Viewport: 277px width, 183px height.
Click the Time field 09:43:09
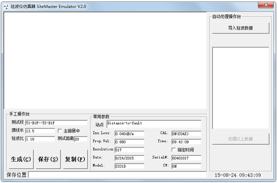[187, 142]
